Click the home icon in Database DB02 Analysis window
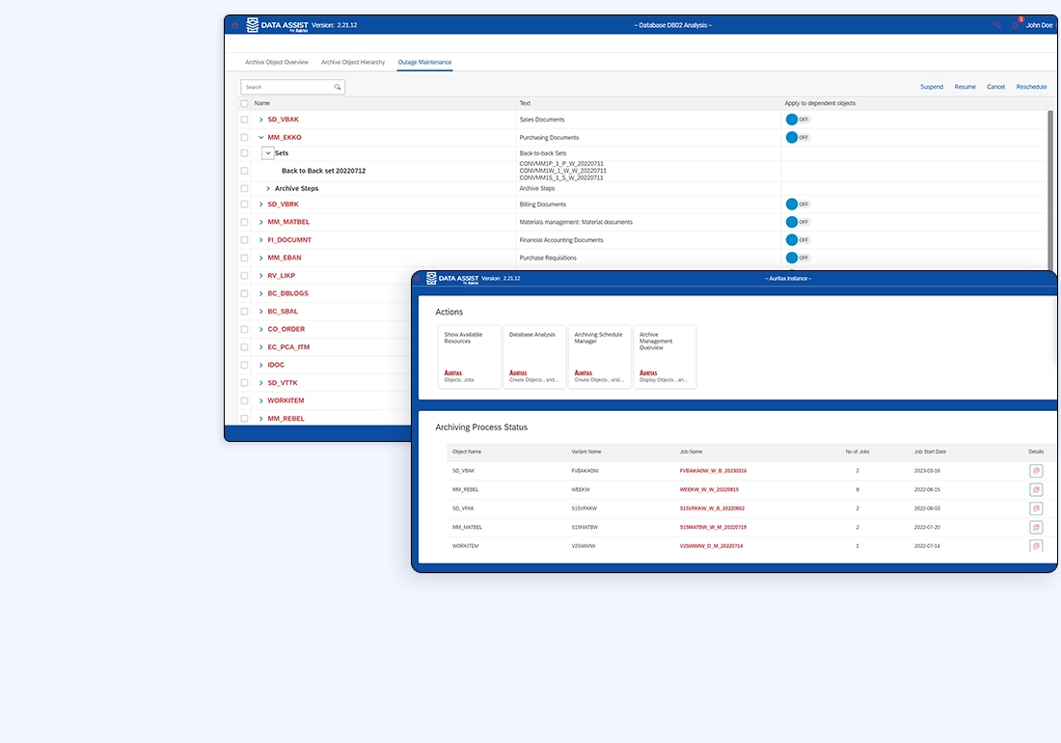This screenshot has width=1061, height=743. [x=235, y=26]
